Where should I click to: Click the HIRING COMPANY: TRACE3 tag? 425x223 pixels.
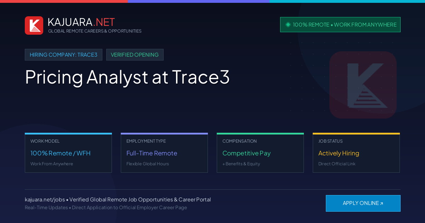point(63,55)
